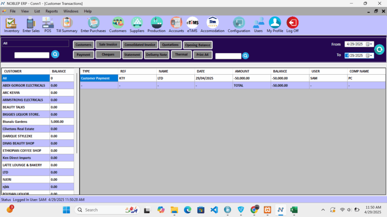Screen dimensions: 387x217
Task: Select Ken Direct Imports customer
Action: tap(38, 158)
